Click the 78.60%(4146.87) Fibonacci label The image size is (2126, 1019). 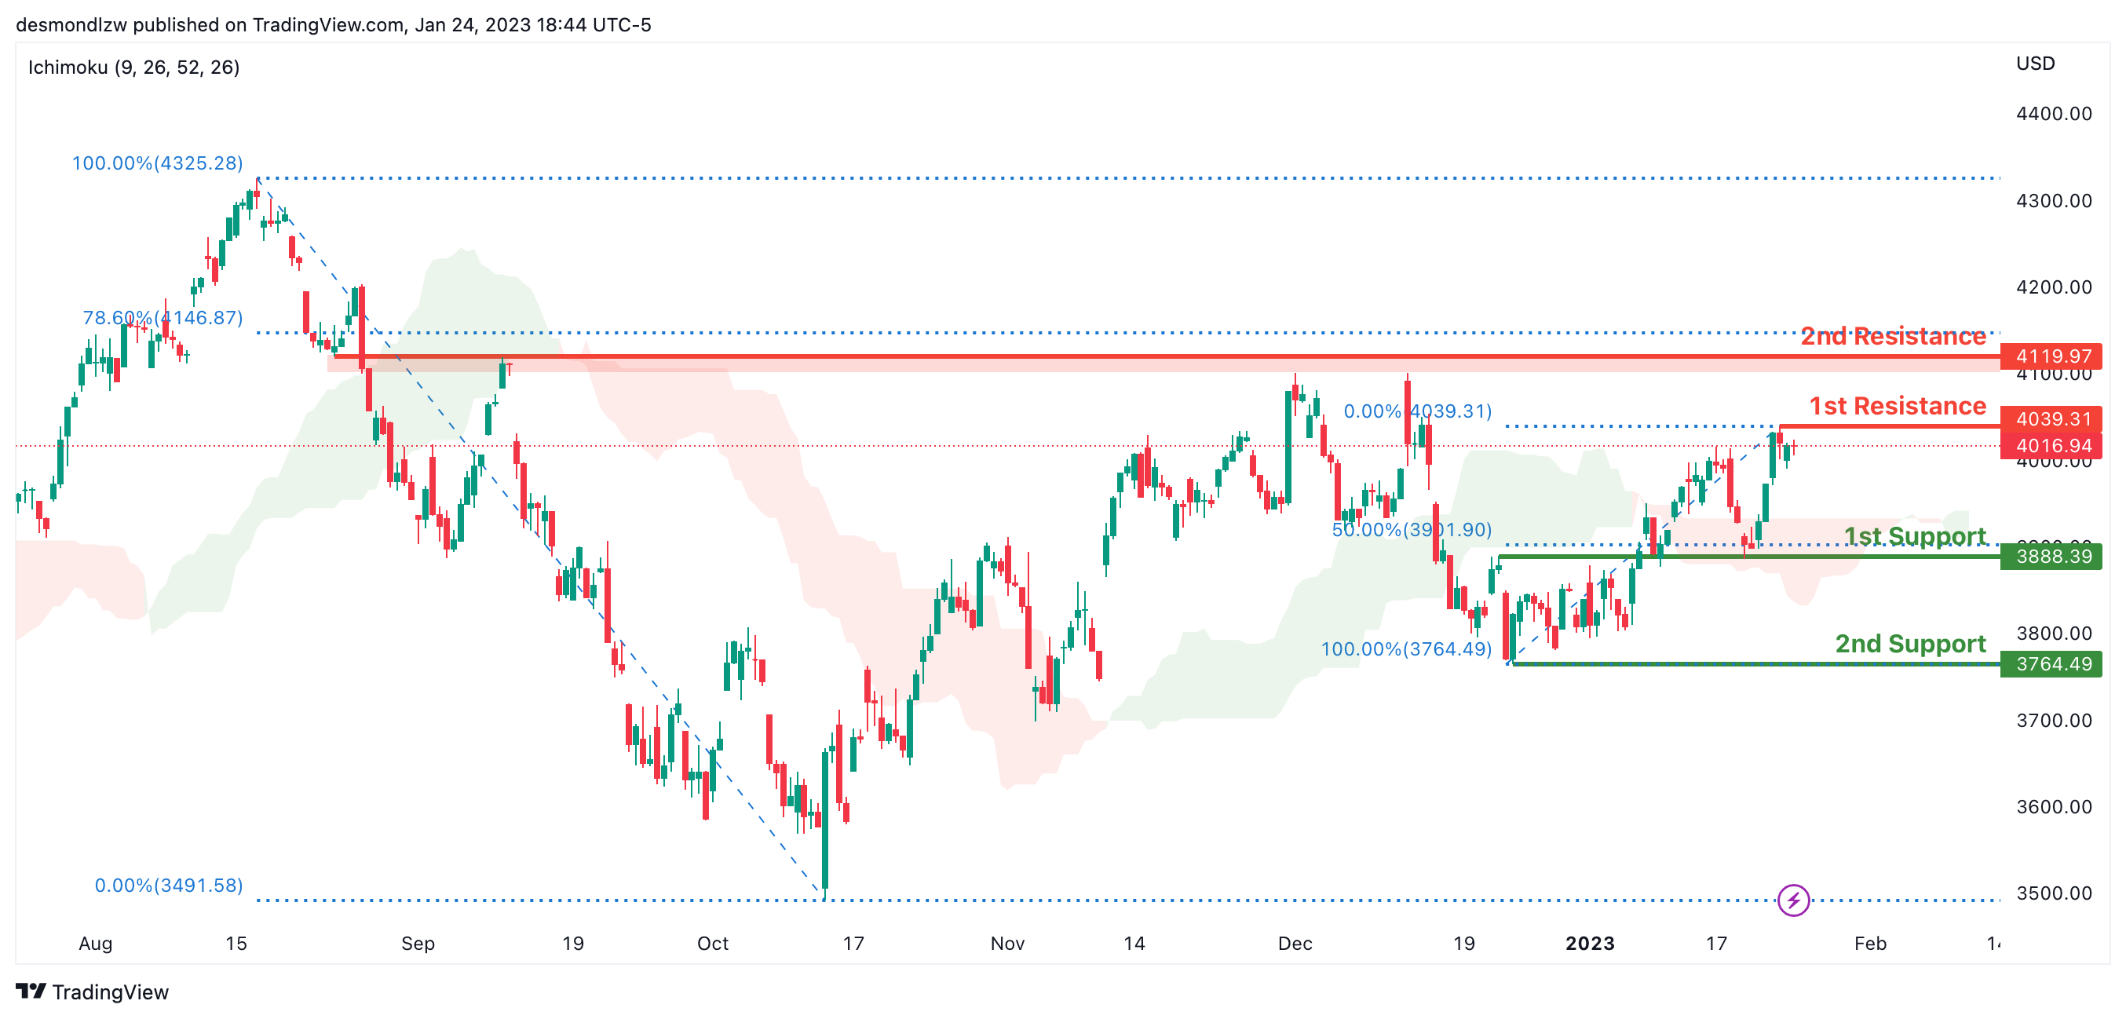tap(163, 317)
